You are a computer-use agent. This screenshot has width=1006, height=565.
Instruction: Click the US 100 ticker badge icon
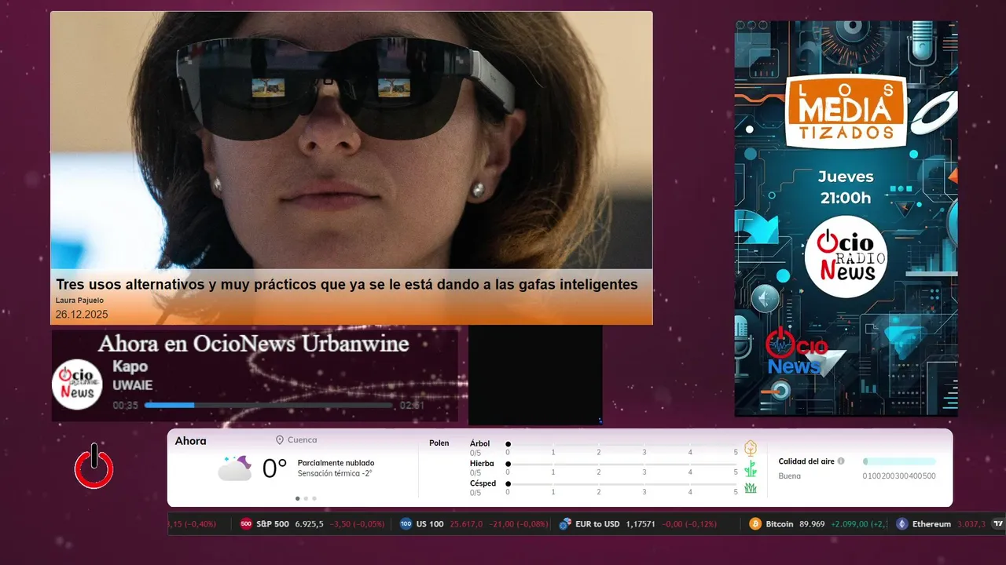tap(406, 523)
